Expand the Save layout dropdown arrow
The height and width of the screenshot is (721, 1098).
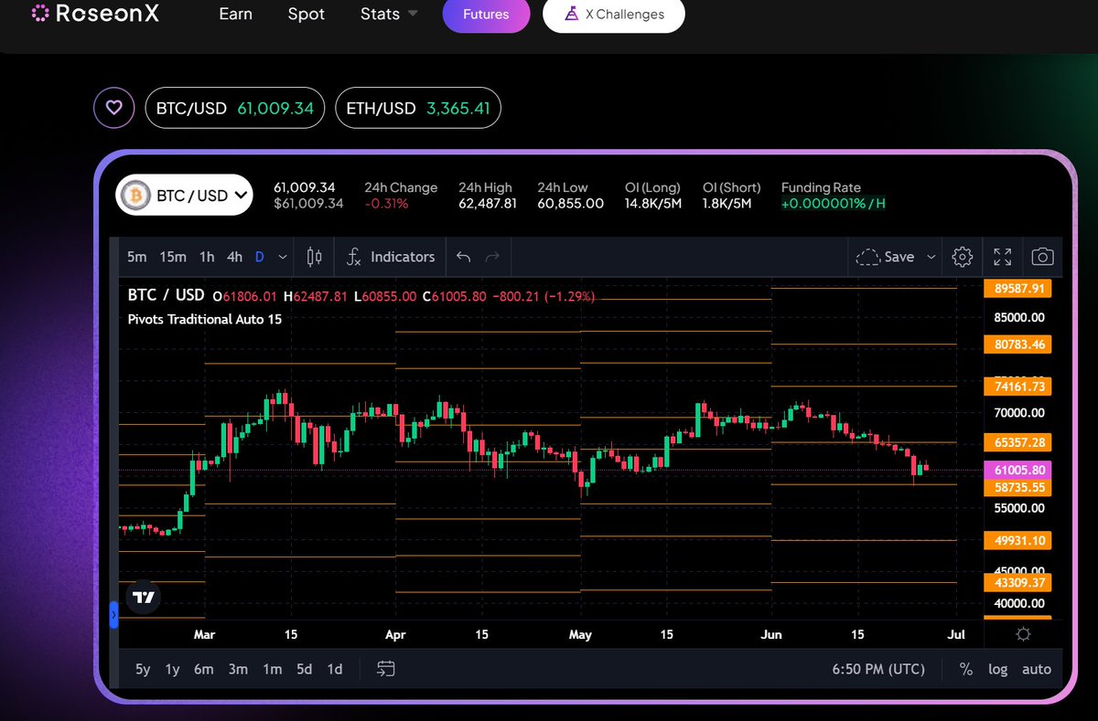click(931, 257)
